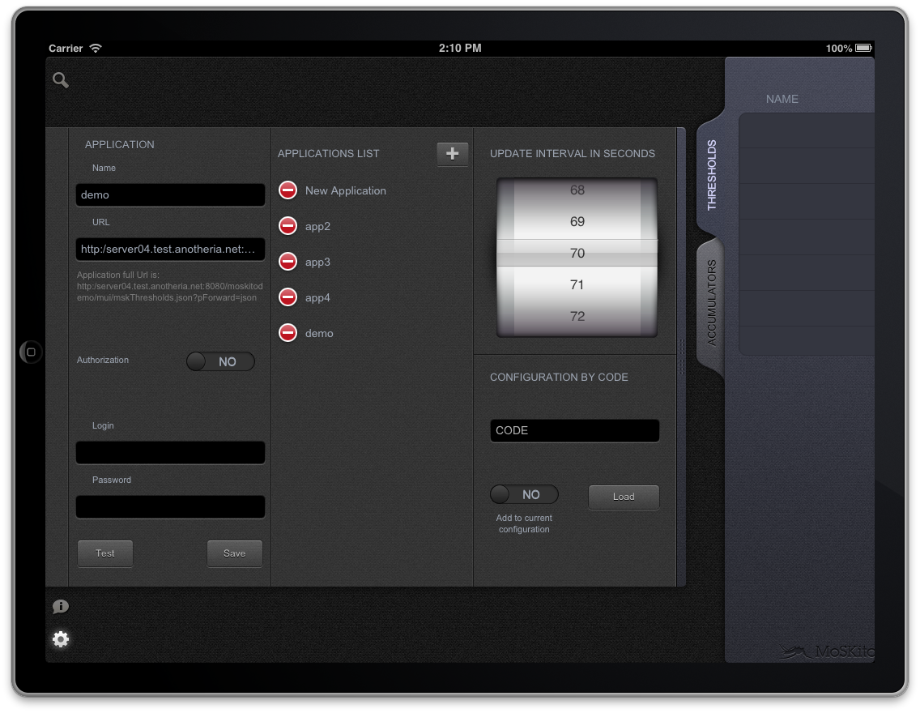This screenshot has height=713, width=920.
Task: Select value 71 in interval picker
Action: [577, 284]
